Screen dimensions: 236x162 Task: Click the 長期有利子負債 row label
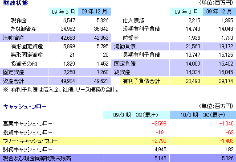pyautogui.click(x=141, y=55)
